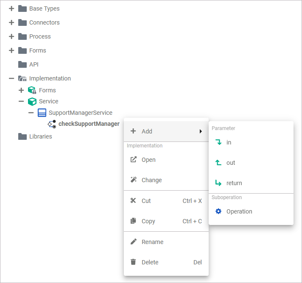
Task: Expand the top-level Forms folder
Action: click(11, 50)
